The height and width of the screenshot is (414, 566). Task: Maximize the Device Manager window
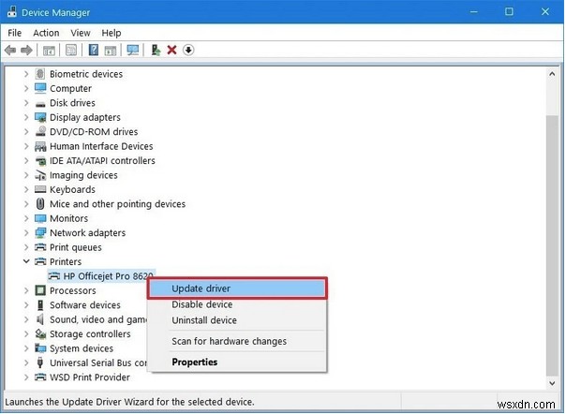click(509, 12)
